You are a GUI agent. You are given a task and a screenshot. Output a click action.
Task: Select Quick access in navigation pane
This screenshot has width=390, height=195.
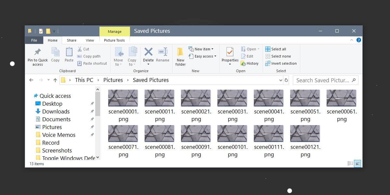click(52, 96)
